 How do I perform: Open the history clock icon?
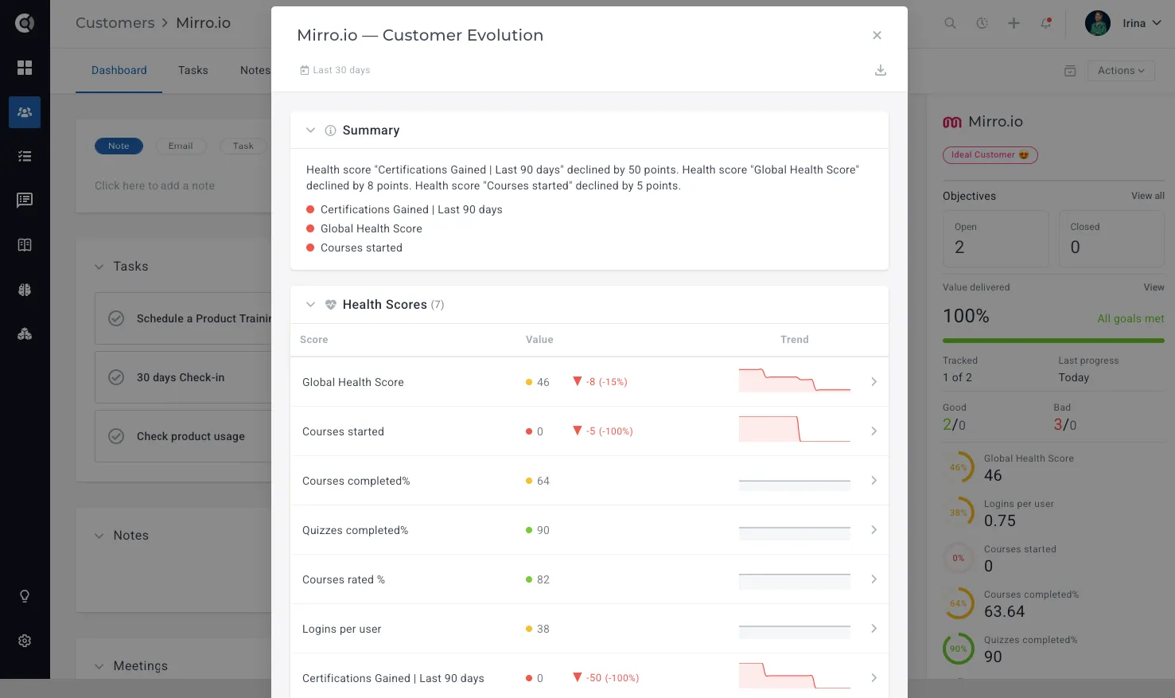coord(982,23)
